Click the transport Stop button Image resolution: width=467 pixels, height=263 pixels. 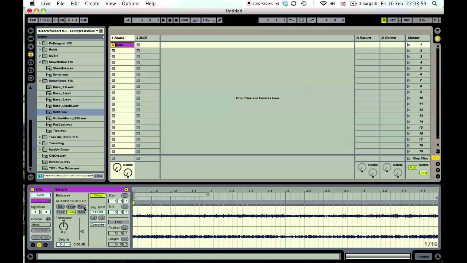click(170, 20)
